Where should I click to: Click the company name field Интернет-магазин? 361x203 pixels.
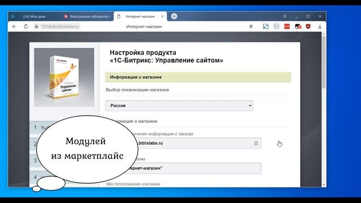(183, 168)
